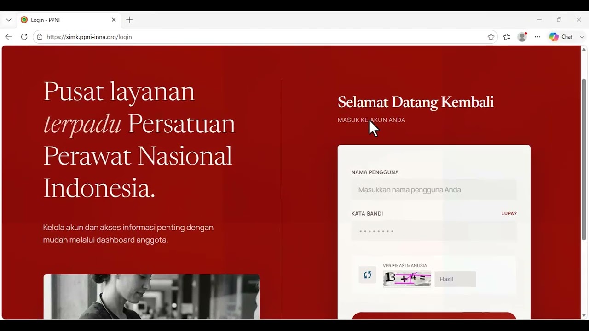Click the browser back arrow
Image resolution: width=589 pixels, height=331 pixels.
pyautogui.click(x=9, y=37)
